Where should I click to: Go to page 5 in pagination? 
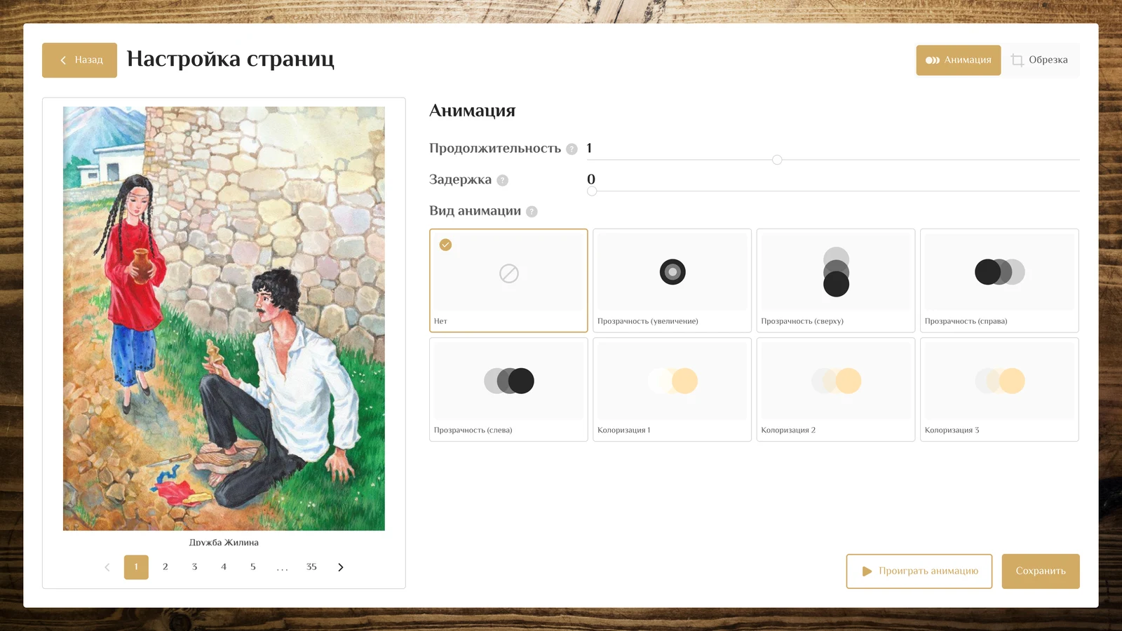click(253, 567)
